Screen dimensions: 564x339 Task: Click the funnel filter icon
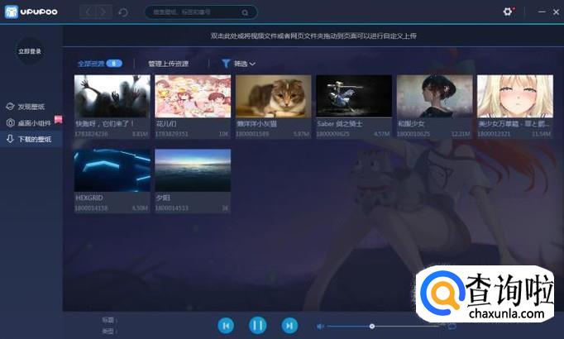[x=226, y=64]
